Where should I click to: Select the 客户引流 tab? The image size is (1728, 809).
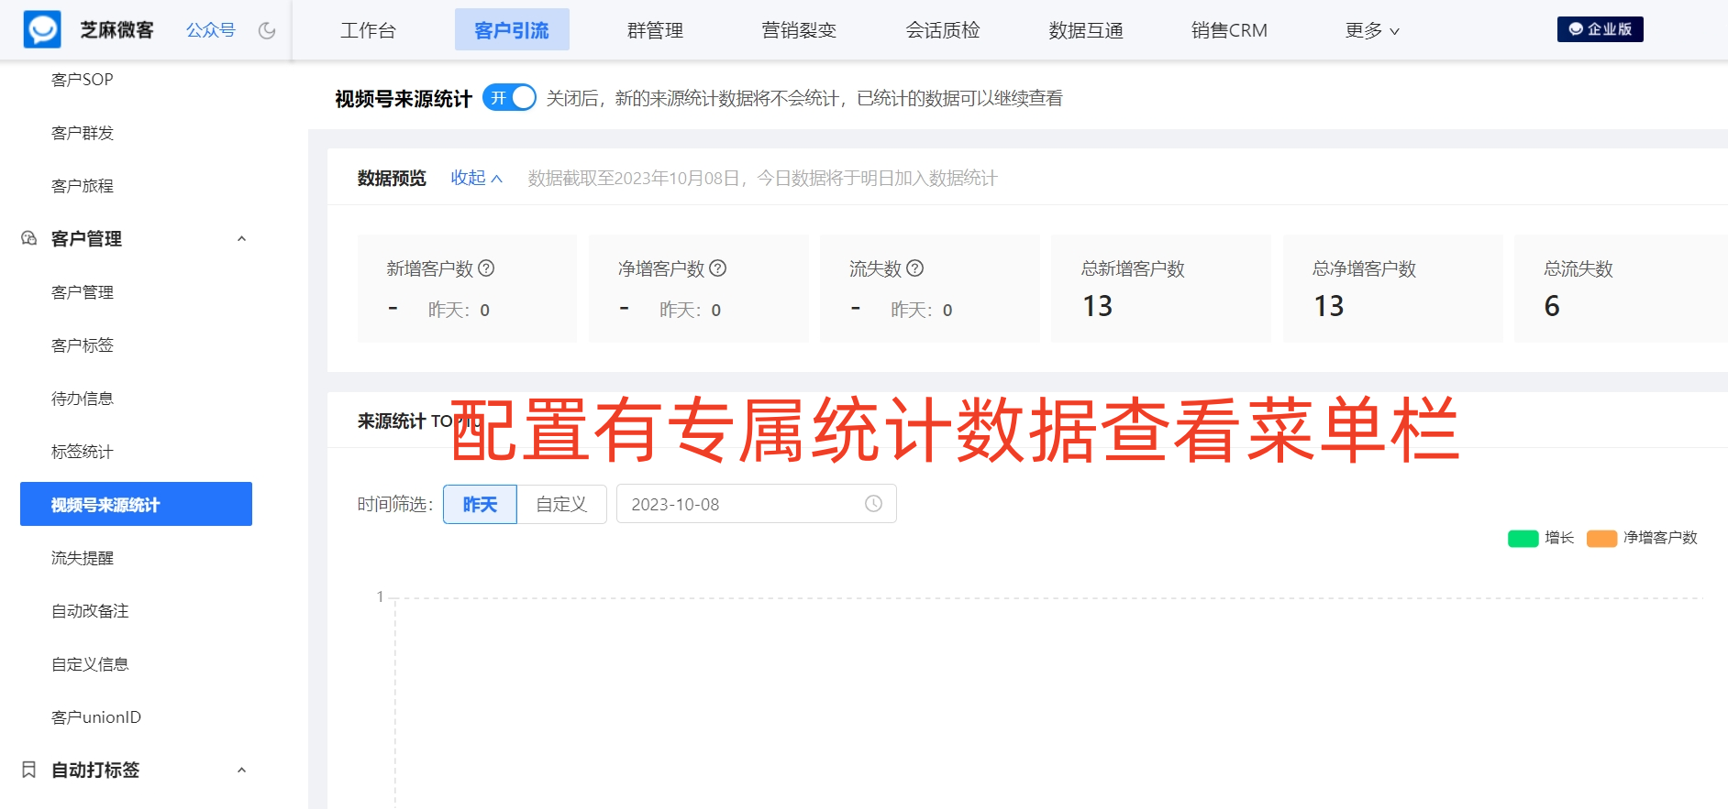[x=512, y=29]
